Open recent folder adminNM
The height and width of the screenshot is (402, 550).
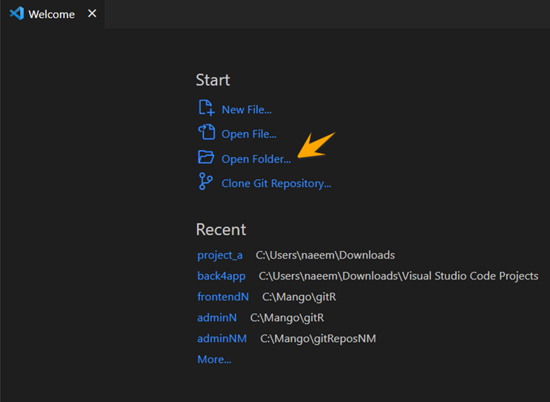(x=221, y=338)
